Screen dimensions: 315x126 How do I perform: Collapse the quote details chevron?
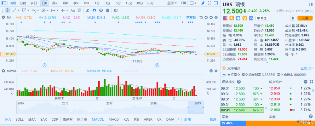(x=267, y=63)
